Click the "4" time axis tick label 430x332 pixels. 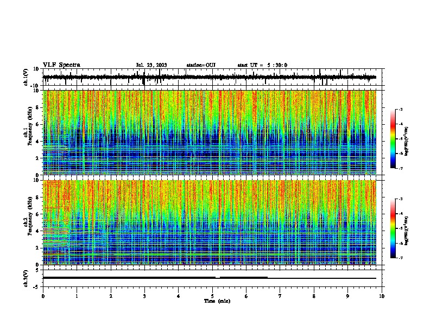[x=179, y=296]
